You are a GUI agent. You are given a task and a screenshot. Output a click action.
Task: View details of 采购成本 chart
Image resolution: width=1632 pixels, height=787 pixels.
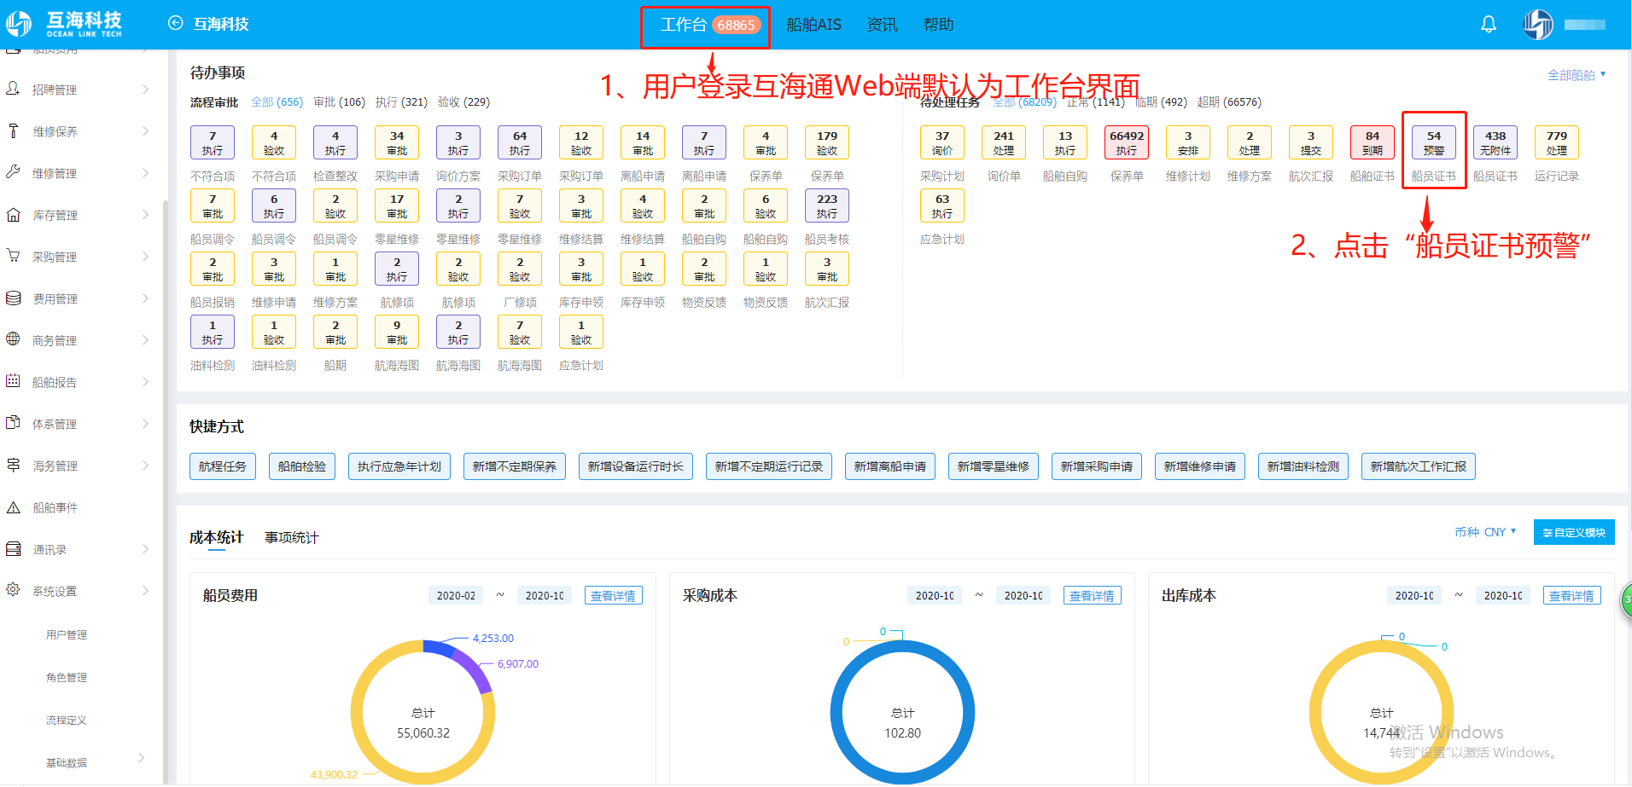pyautogui.click(x=1093, y=595)
